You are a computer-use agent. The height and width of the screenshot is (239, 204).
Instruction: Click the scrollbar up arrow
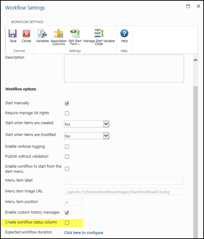click(x=196, y=60)
